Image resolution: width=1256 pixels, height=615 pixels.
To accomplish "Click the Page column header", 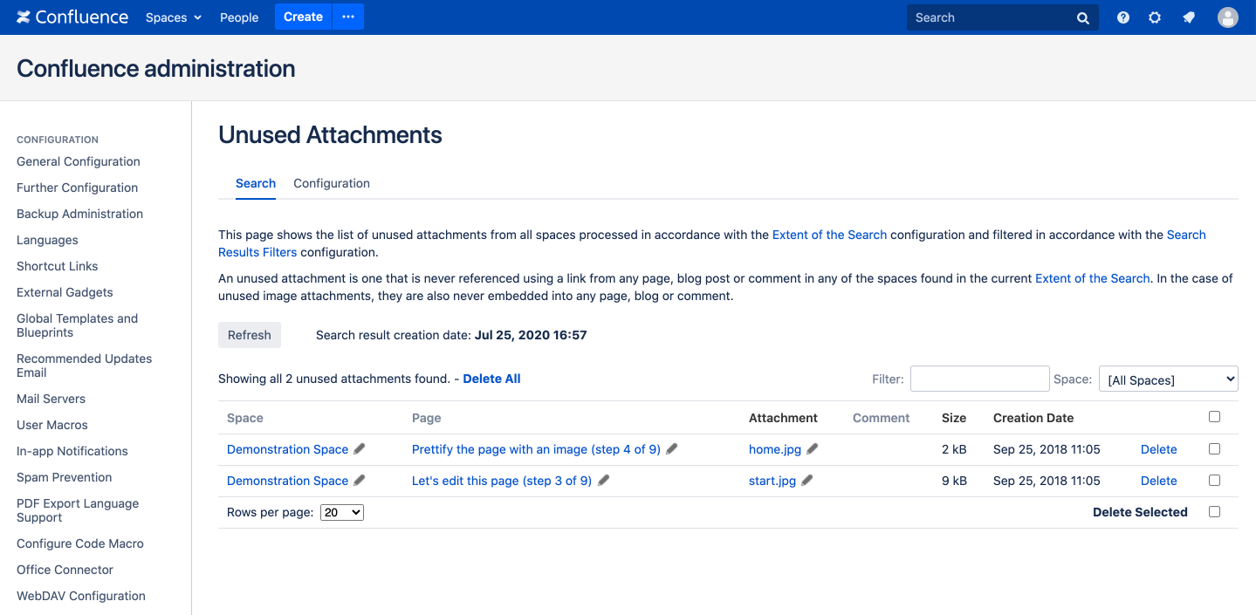I will coord(426,418).
